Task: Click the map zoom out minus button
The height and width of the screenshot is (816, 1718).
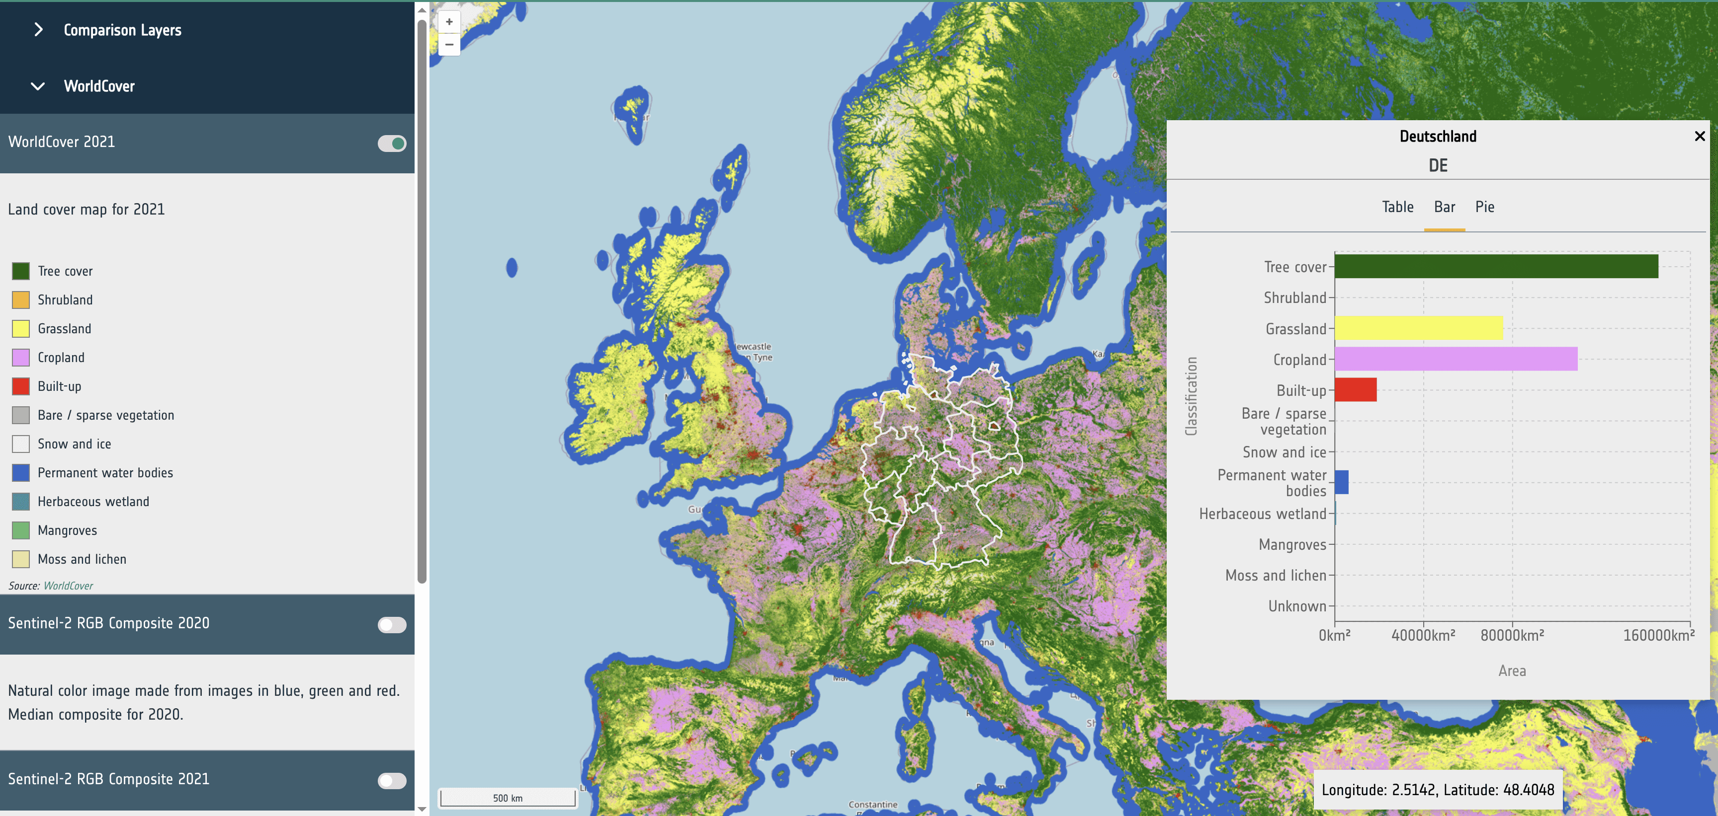Action: pyautogui.click(x=449, y=45)
